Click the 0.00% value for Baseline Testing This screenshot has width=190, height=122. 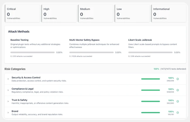pos(59,52)
